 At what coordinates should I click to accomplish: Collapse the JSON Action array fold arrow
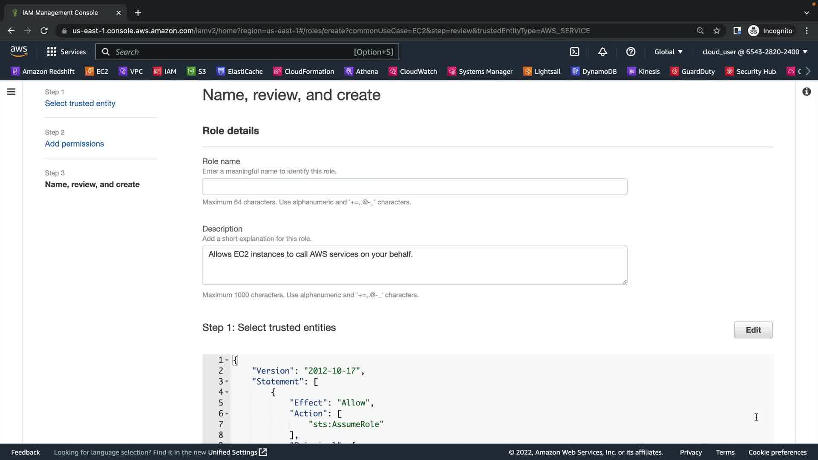[227, 414]
